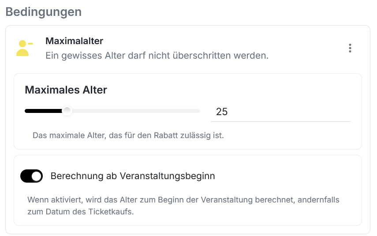
Task: Click the slider thumb for Maximales Alter
Action: (67, 111)
